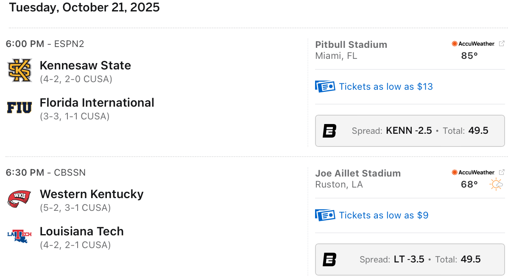Click the Kennesaw State team logo

click(x=20, y=70)
